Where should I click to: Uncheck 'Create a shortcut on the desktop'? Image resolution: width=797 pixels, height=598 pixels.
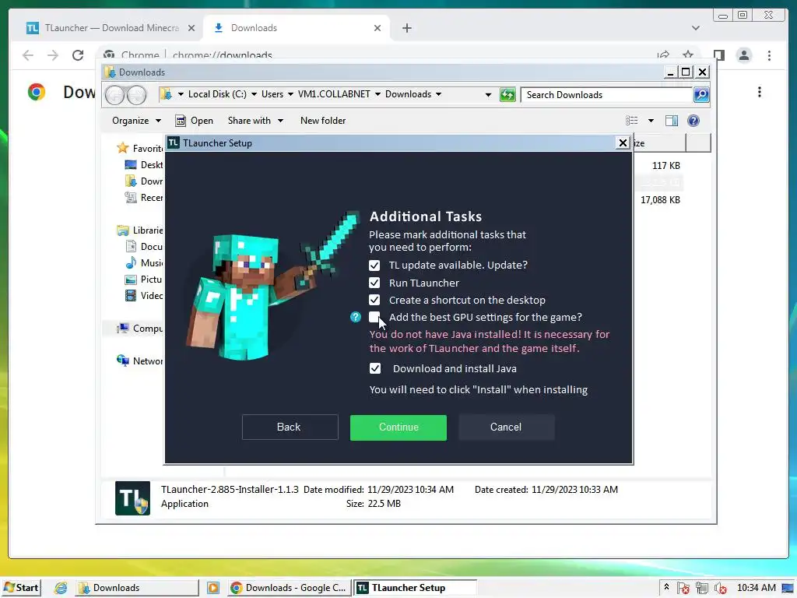(374, 300)
